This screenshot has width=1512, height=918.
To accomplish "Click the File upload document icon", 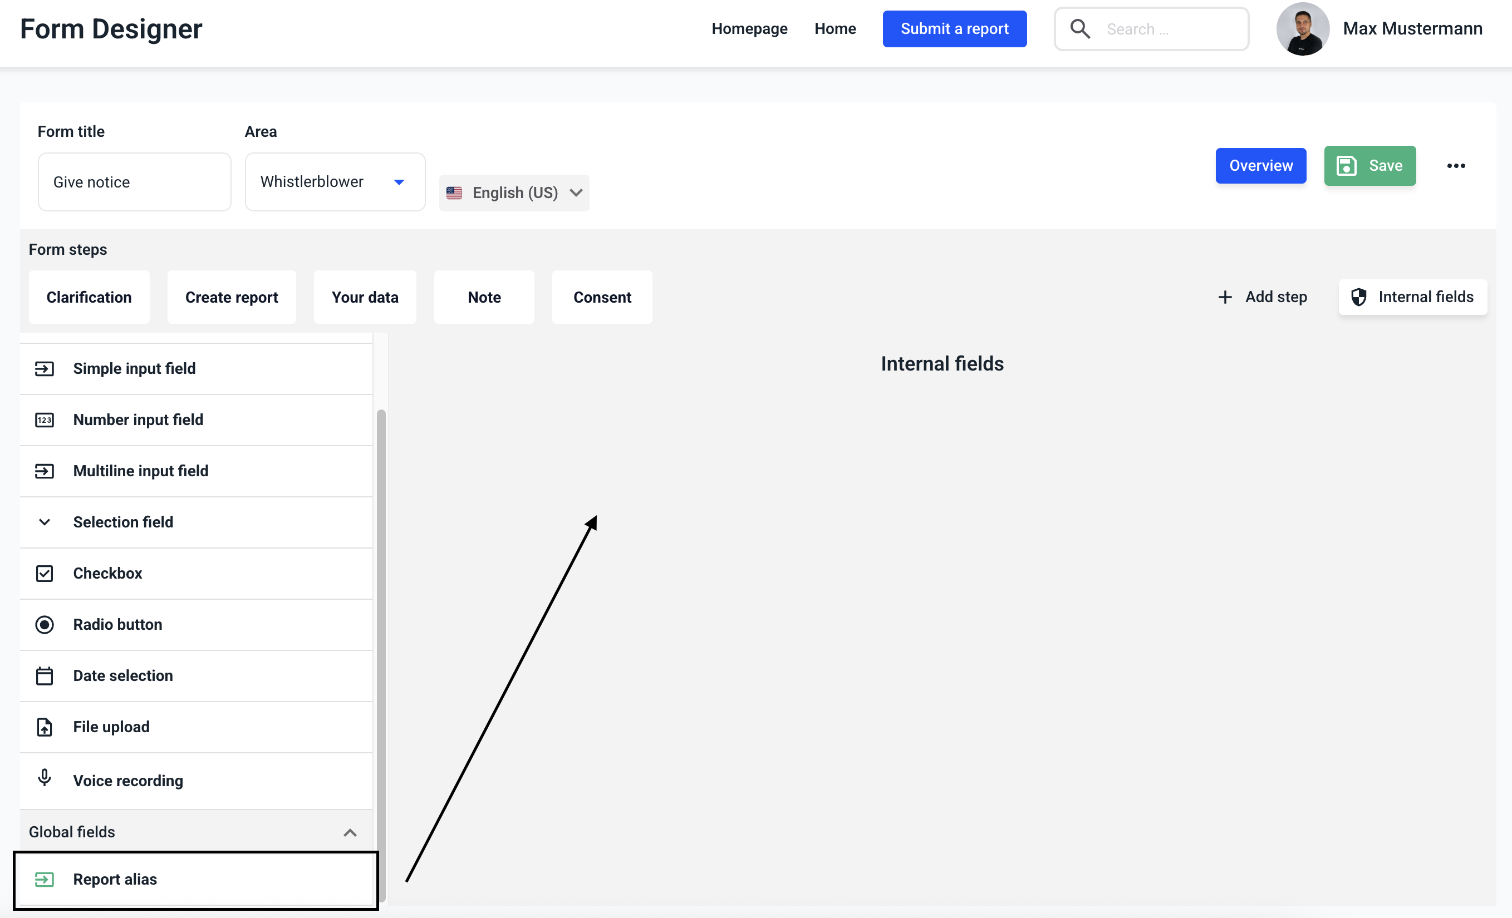I will coord(44,727).
